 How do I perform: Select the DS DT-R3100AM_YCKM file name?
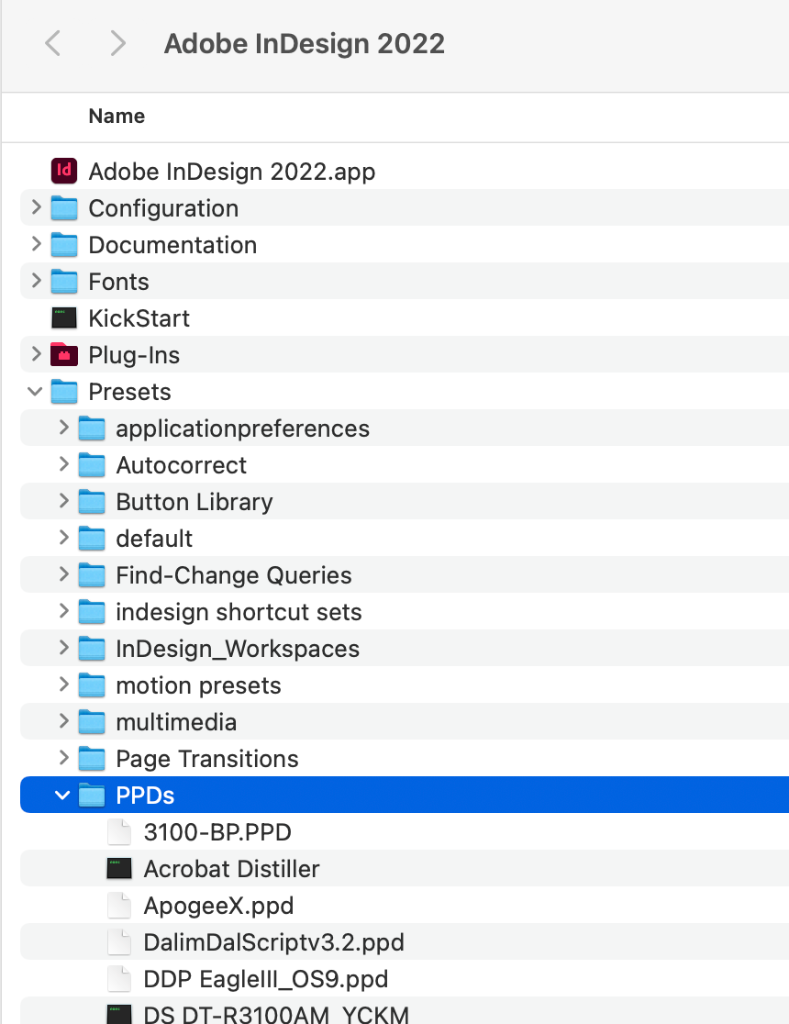coord(276,1014)
